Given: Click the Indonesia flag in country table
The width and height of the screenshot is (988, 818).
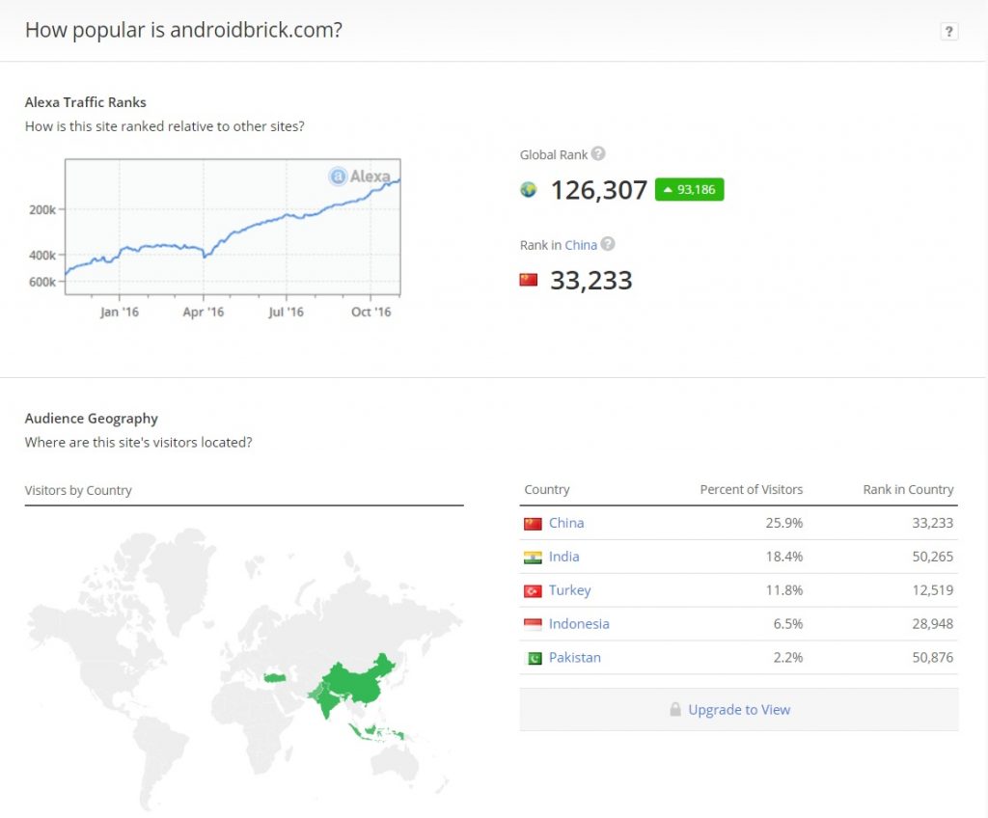Looking at the screenshot, I should pos(533,624).
